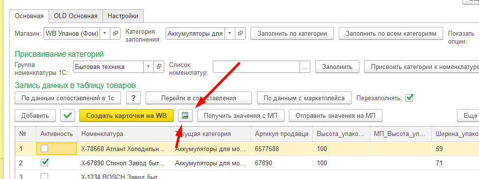Click the Создать карточки на WB button
The image size is (479, 179).
[x=126, y=115]
